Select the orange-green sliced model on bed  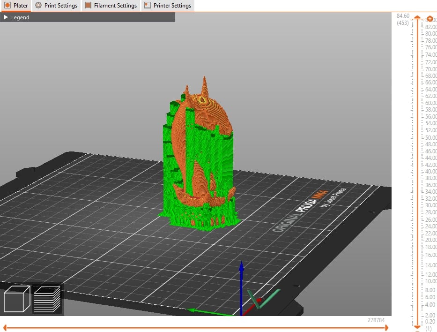(x=200, y=156)
